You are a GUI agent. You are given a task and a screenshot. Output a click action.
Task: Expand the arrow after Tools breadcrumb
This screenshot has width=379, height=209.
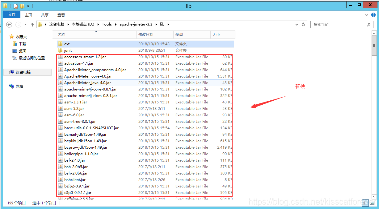116,24
